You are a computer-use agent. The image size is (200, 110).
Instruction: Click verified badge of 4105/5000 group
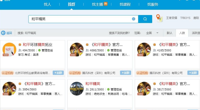155,44
